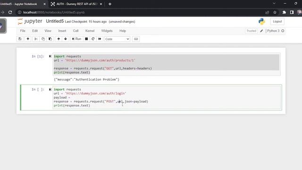Click the login URL string in second cell
The image size is (302, 170).
click(x=95, y=93)
